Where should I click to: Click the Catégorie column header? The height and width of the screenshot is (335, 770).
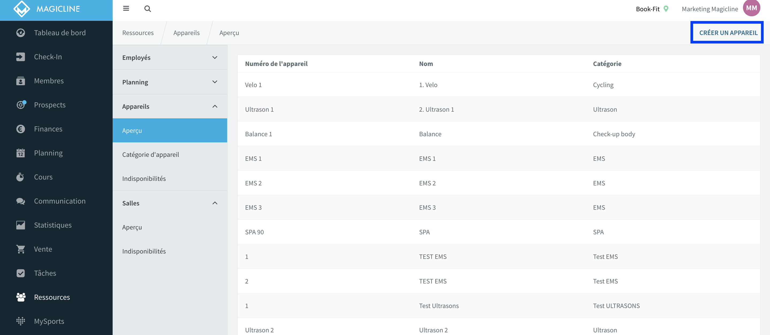[607, 64]
